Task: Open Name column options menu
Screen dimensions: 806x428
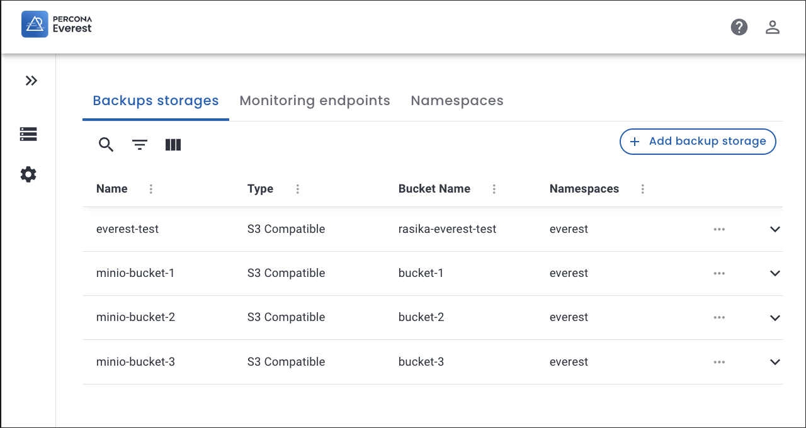Action: 150,189
